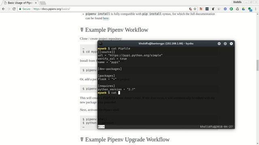Click the "$ pipenv shell" code line

click(95, 119)
